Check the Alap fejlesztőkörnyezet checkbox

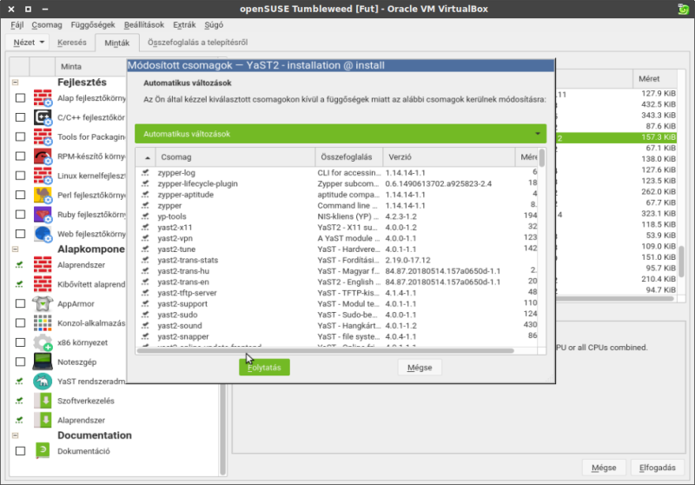coord(20,98)
